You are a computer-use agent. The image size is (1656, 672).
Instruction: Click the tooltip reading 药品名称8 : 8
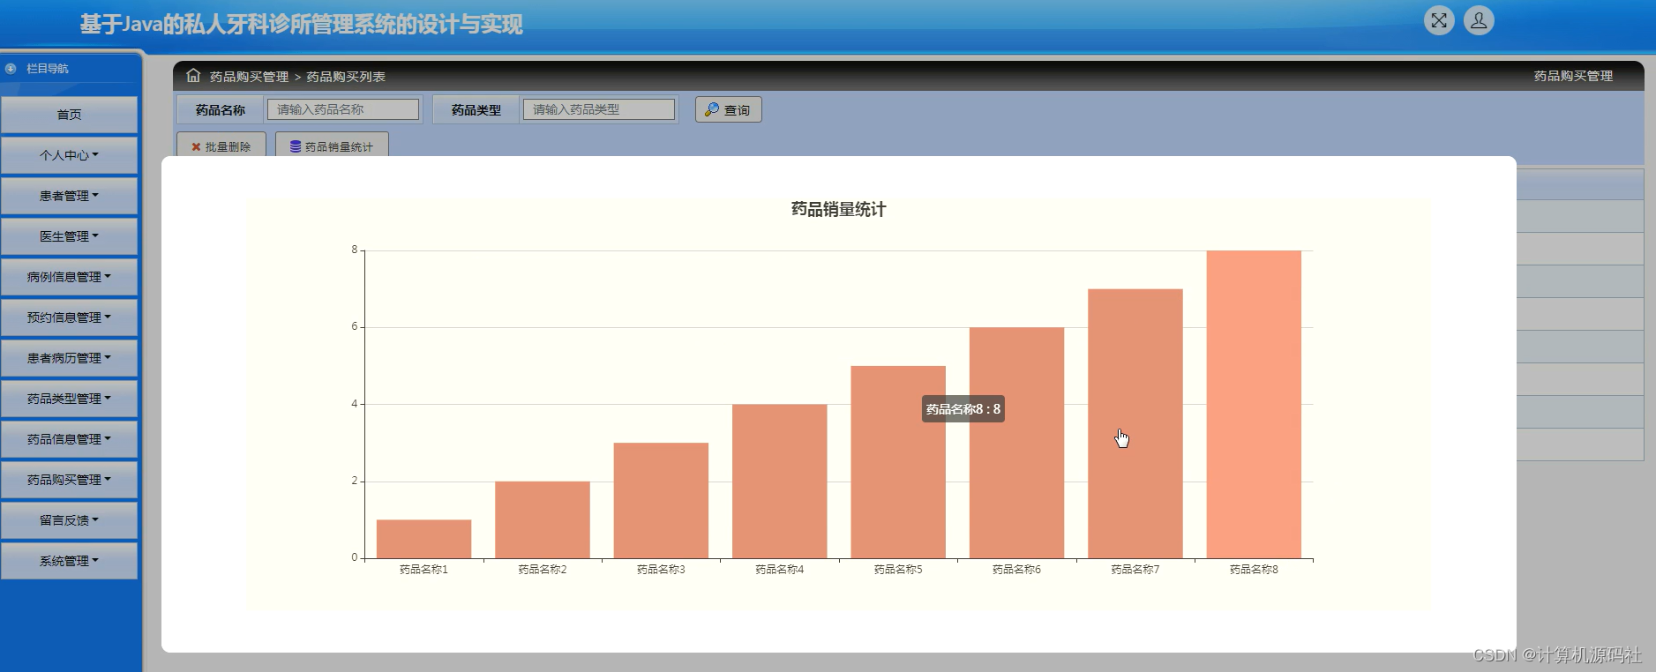(x=963, y=409)
